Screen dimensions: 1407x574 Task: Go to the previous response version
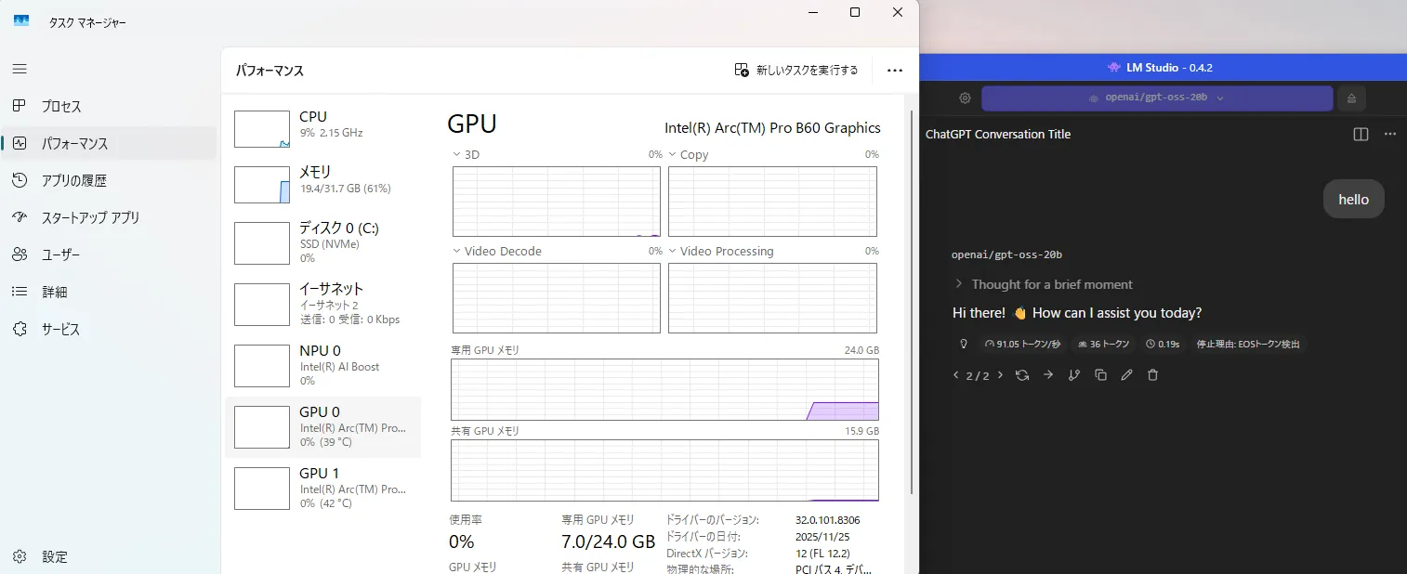click(x=955, y=375)
